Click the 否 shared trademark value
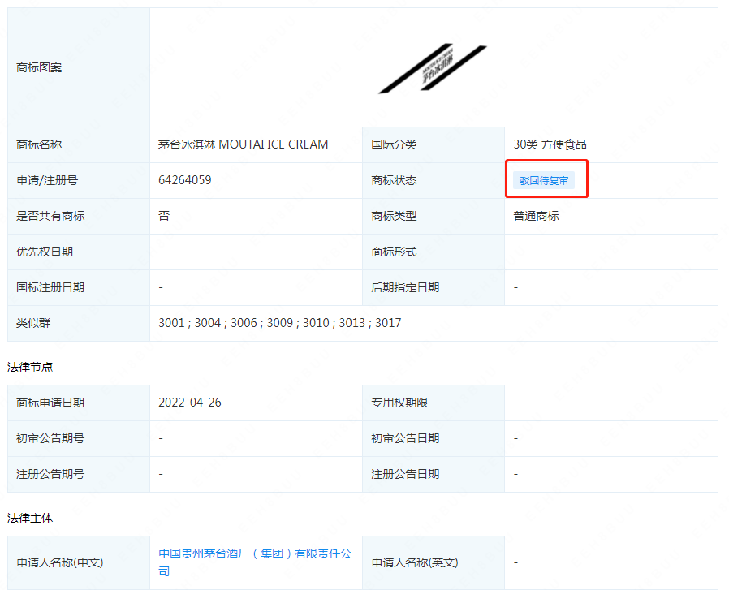This screenshot has width=729, height=590. pos(164,216)
